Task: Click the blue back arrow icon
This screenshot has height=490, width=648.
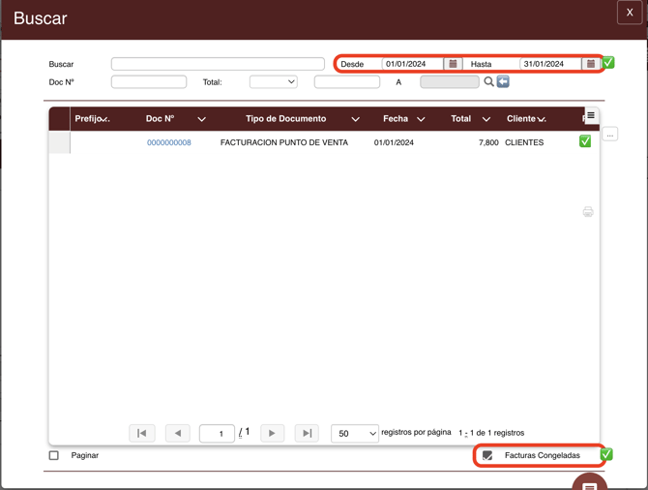Action: 503,81
